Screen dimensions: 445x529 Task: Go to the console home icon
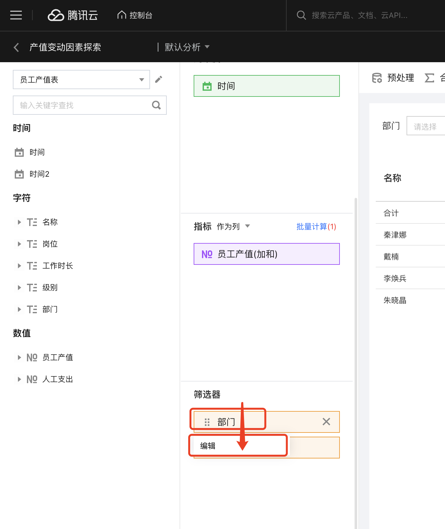(x=122, y=15)
